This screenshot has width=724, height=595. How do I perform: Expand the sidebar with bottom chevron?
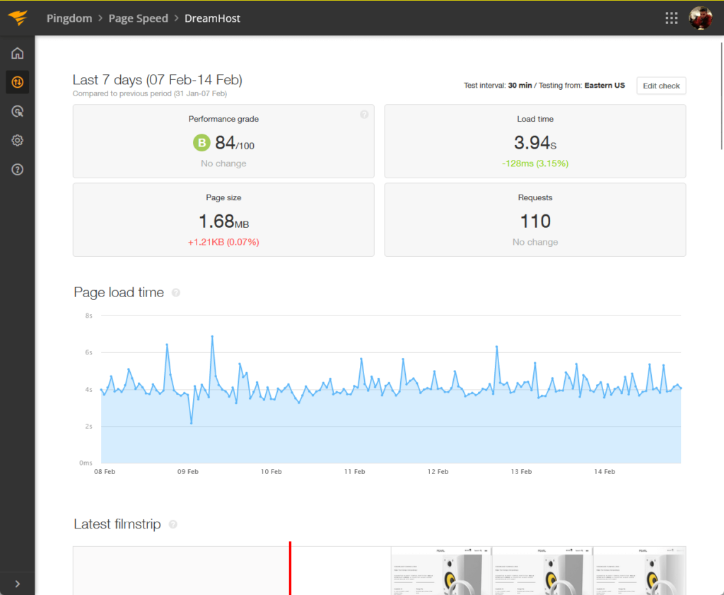click(17, 584)
